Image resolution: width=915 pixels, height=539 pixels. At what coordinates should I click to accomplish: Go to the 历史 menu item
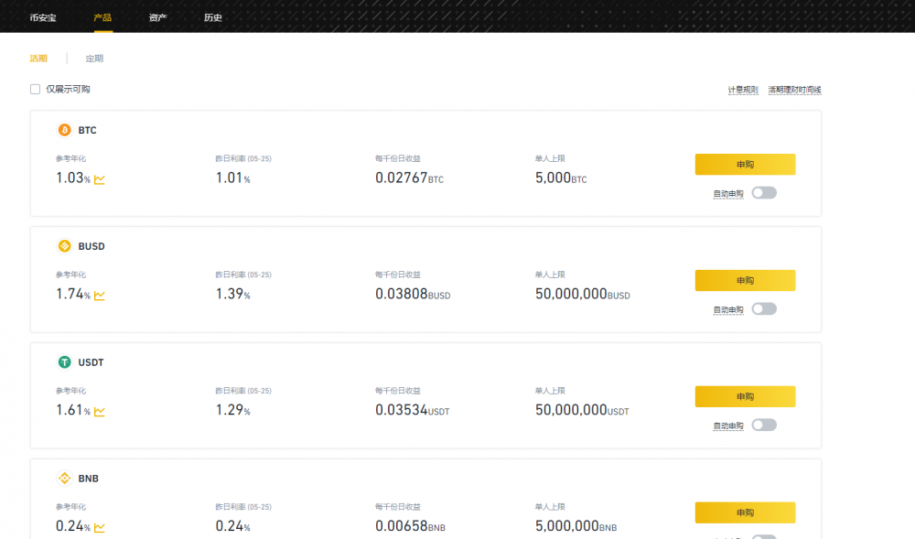pos(212,17)
